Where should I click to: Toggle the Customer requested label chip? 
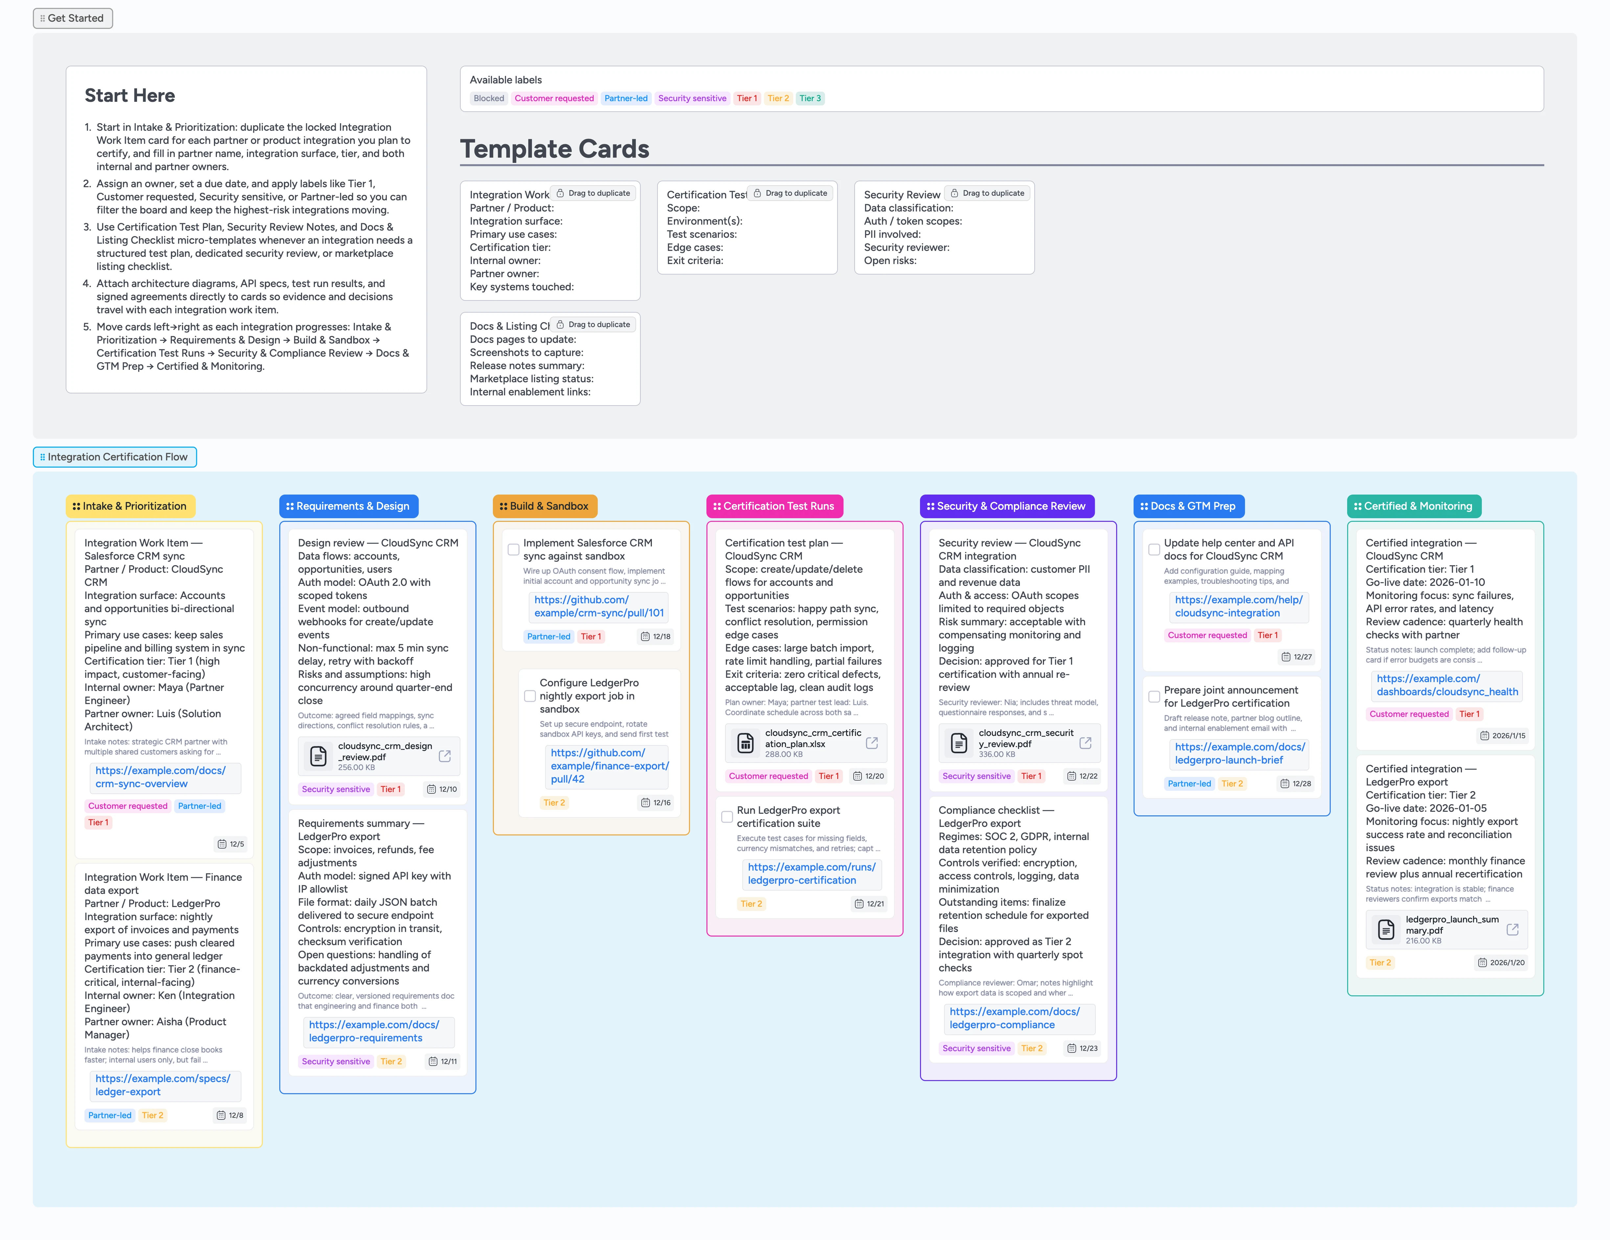click(x=554, y=98)
